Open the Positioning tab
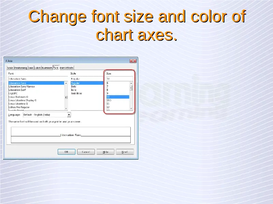This screenshot has width=273, height=204. [x=21, y=68]
